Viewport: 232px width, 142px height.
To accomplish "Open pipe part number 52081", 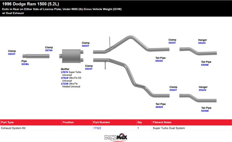I will (25, 64).
